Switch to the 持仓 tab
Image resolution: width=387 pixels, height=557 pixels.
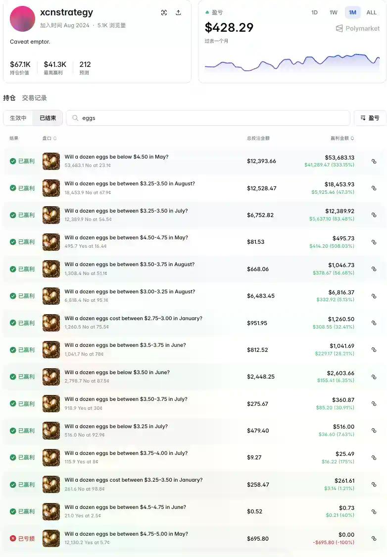click(x=9, y=98)
